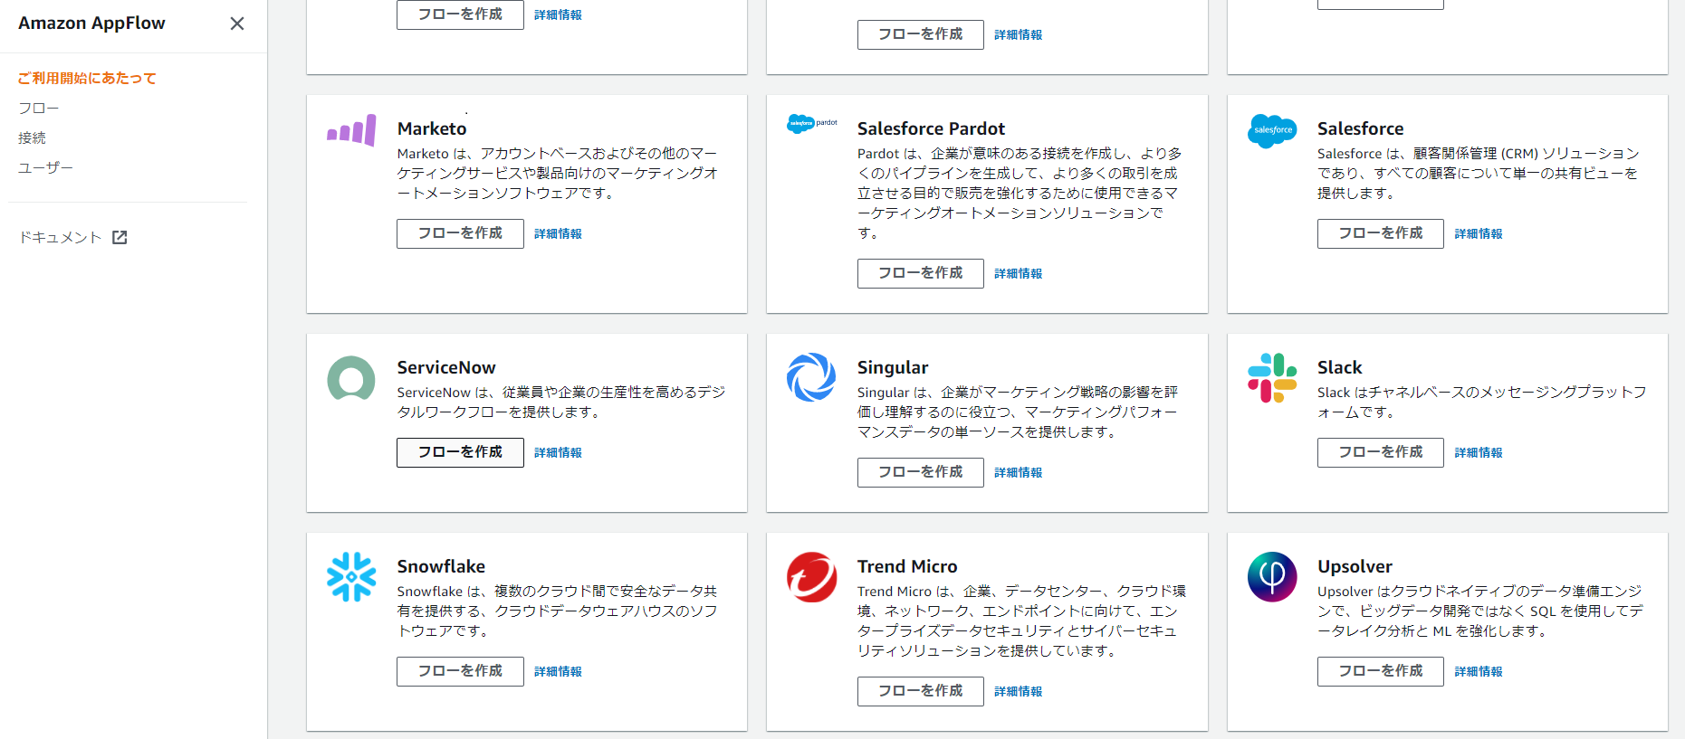Create a flow for Singular
1685x739 pixels.
920,472
